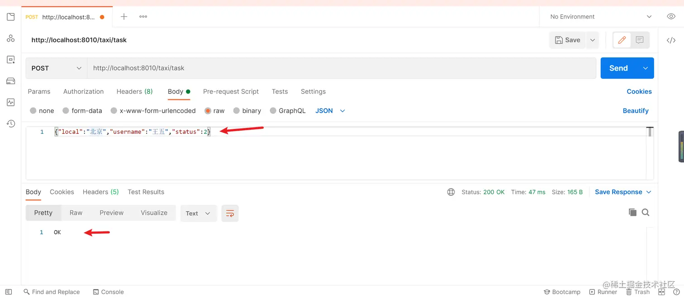684x298 pixels.
Task: Switch to the request Headers (8) tab
Action: point(134,91)
